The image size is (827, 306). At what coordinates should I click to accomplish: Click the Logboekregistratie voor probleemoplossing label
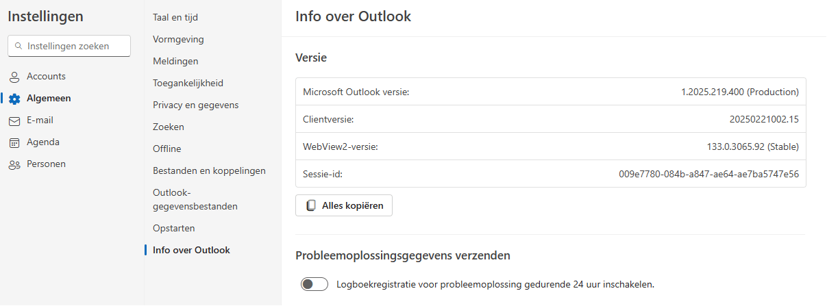(x=496, y=283)
